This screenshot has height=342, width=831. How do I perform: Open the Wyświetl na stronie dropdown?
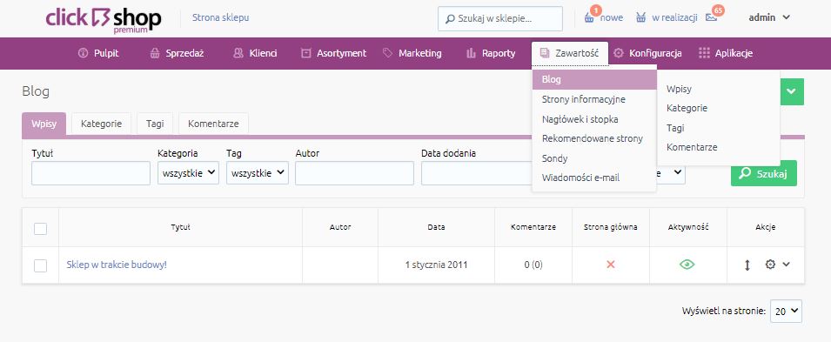click(x=786, y=312)
